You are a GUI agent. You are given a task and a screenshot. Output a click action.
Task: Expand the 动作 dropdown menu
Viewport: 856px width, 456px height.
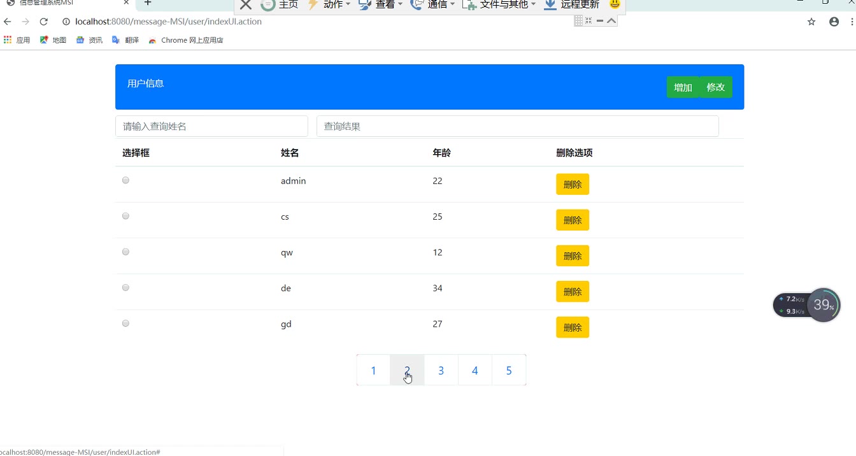coord(330,5)
